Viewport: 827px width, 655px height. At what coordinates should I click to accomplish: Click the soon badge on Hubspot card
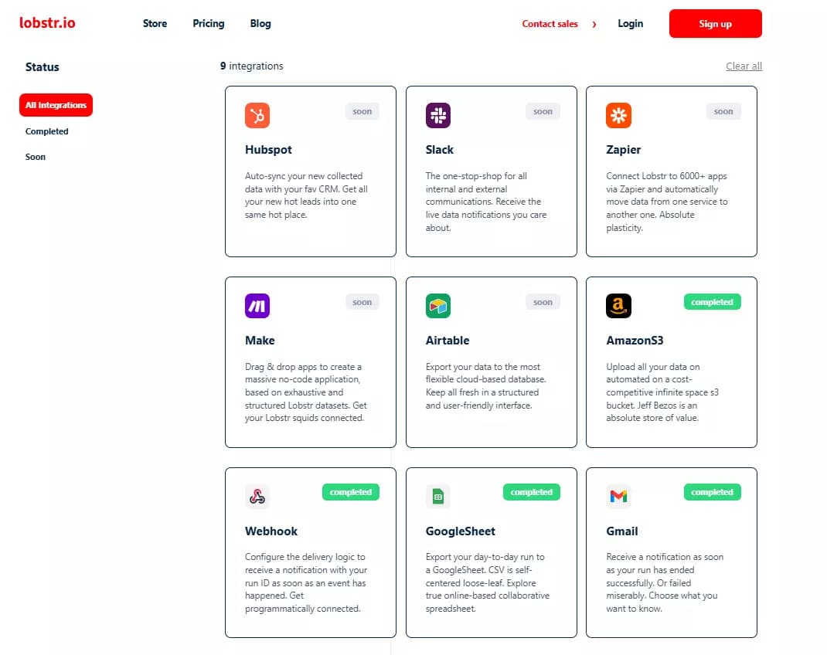click(362, 111)
